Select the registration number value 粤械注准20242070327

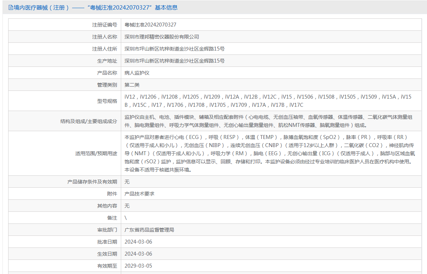[150, 25]
